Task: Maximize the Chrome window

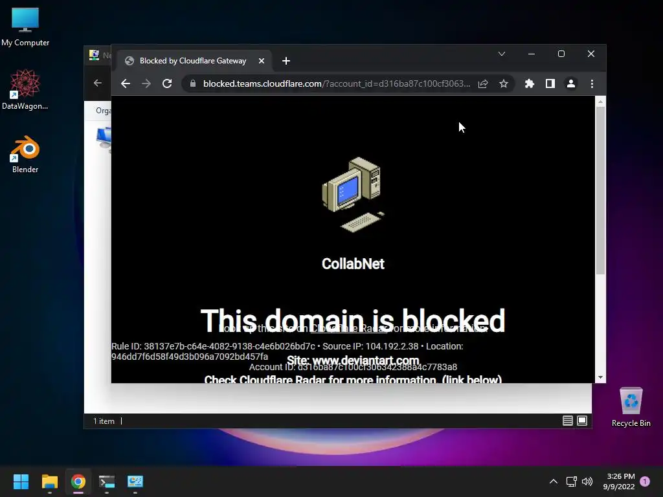Action: 561,54
